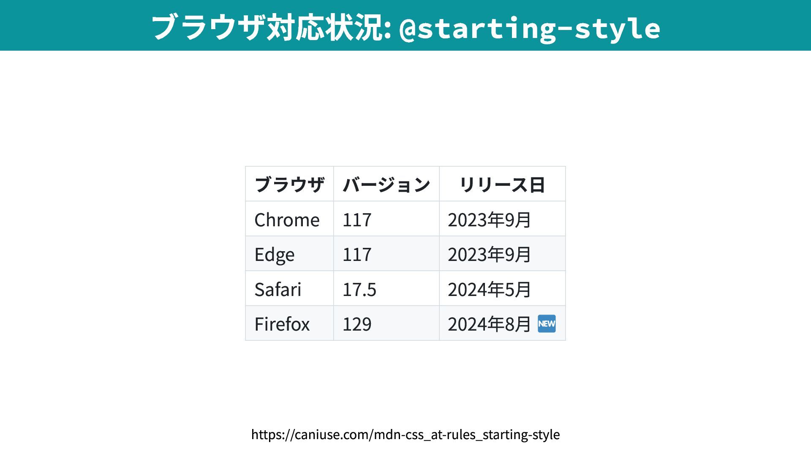
Task: Click Edge's version 117 cell
Action: 357,255
